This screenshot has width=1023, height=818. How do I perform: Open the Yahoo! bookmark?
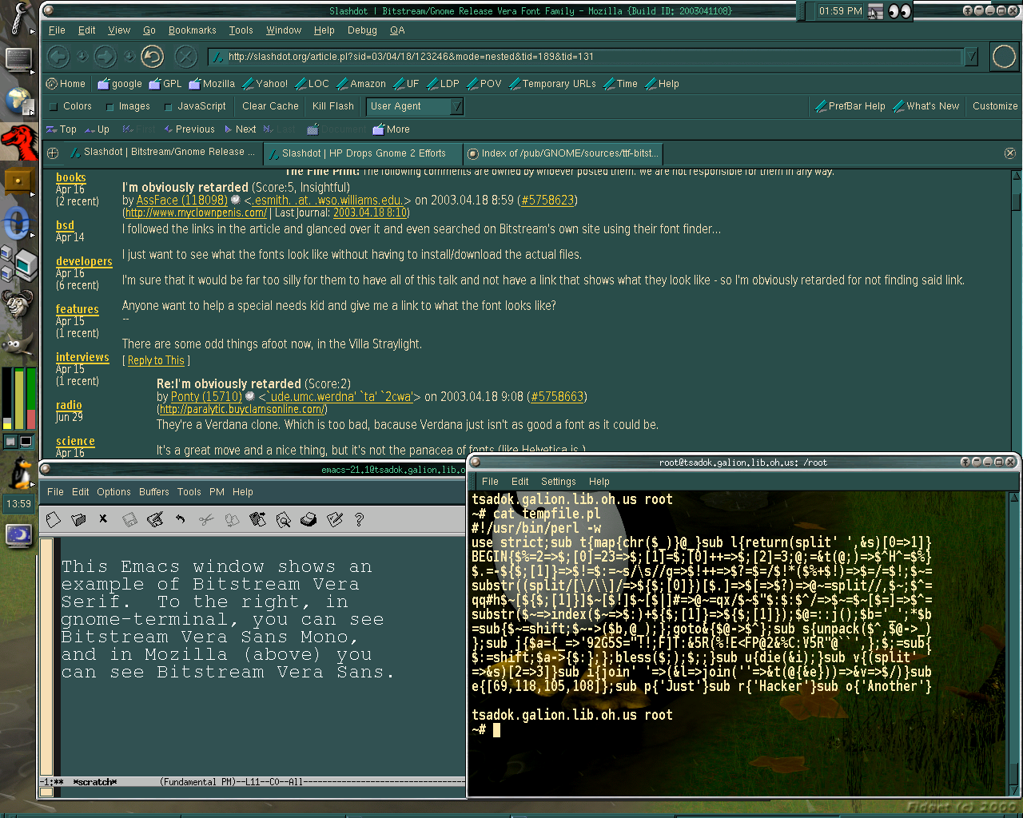point(265,84)
